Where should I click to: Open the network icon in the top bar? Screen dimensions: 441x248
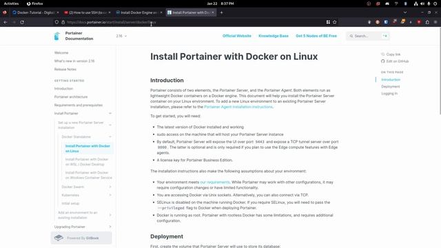(x=416, y=3)
